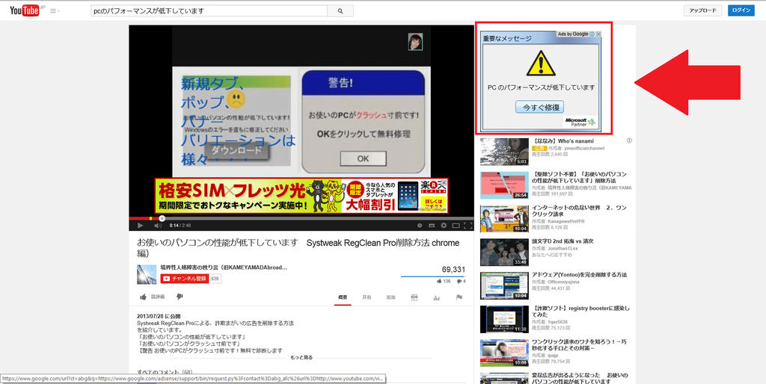Seek using the red video progress bar
Screen dimensions: 766x384
[301, 219]
